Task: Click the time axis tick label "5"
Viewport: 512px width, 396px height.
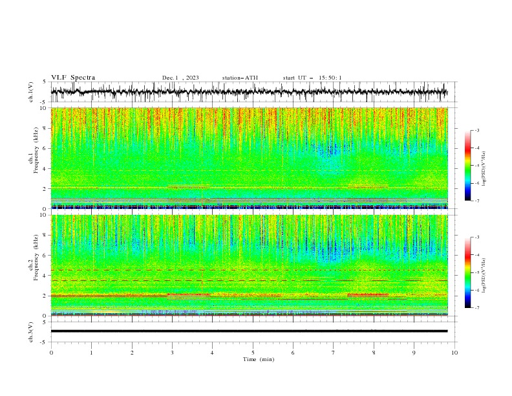Action: (253, 353)
